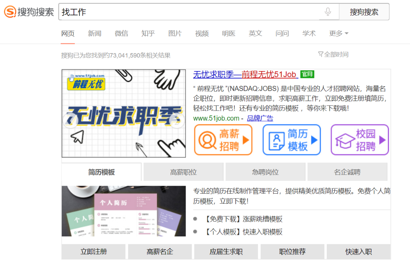Image resolution: width=410 pixels, height=264 pixels.
Task: Switch to the 网页 tab
Action: [68, 34]
